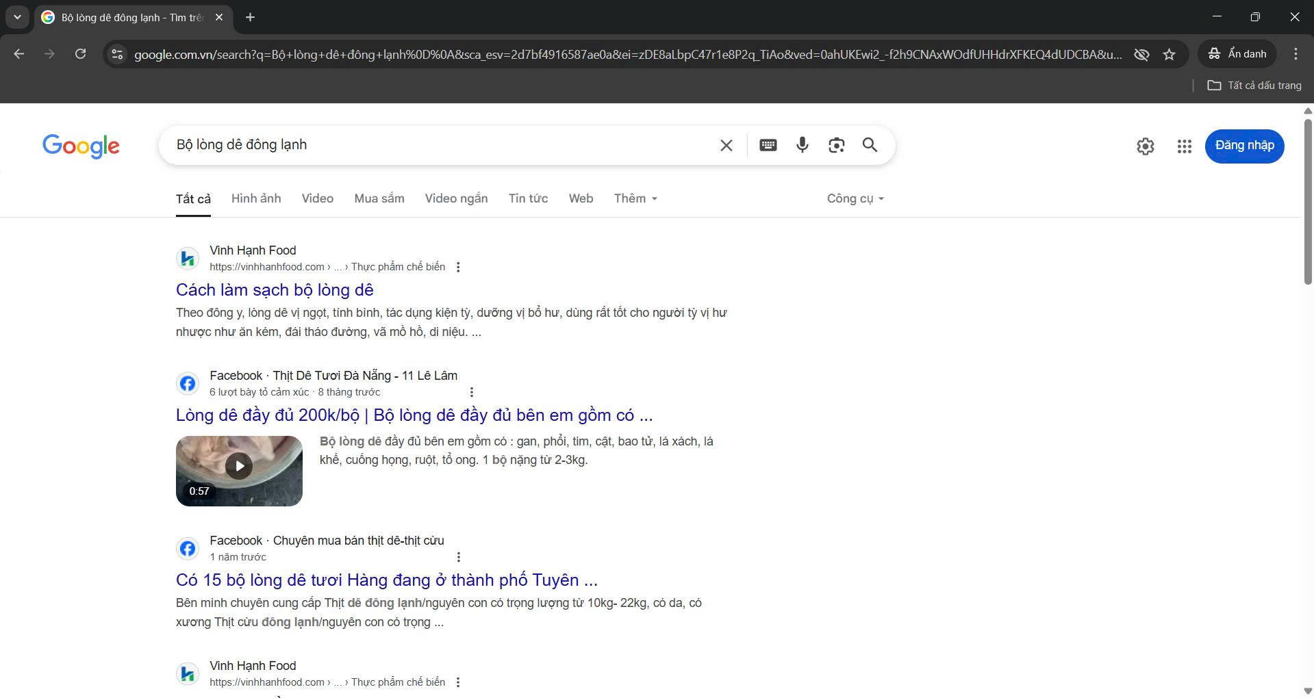
Task: Open Chrome's three-dot menu
Action: coord(1296,54)
